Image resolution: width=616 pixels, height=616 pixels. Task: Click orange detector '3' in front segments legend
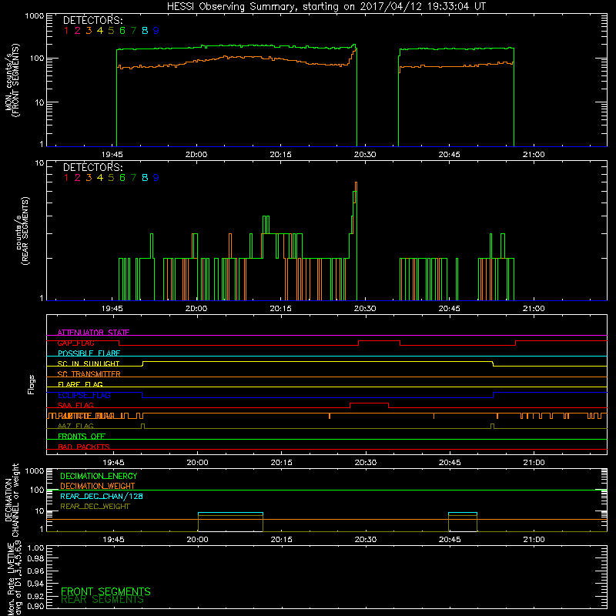[89, 31]
